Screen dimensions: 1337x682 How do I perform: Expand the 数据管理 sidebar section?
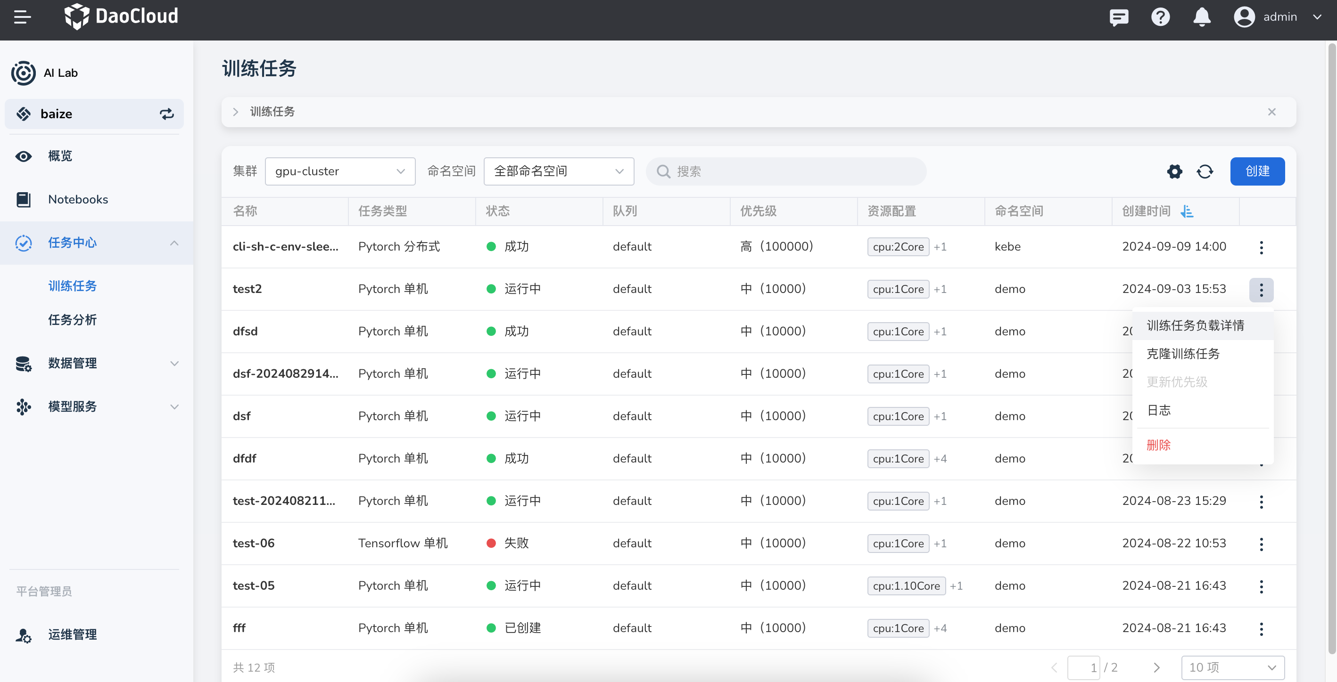point(174,364)
